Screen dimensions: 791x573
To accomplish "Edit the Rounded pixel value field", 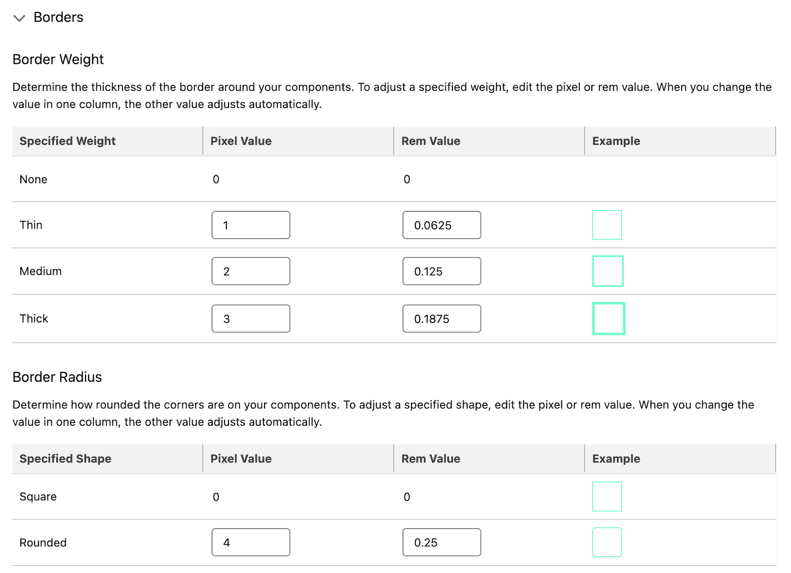I will tap(251, 542).
